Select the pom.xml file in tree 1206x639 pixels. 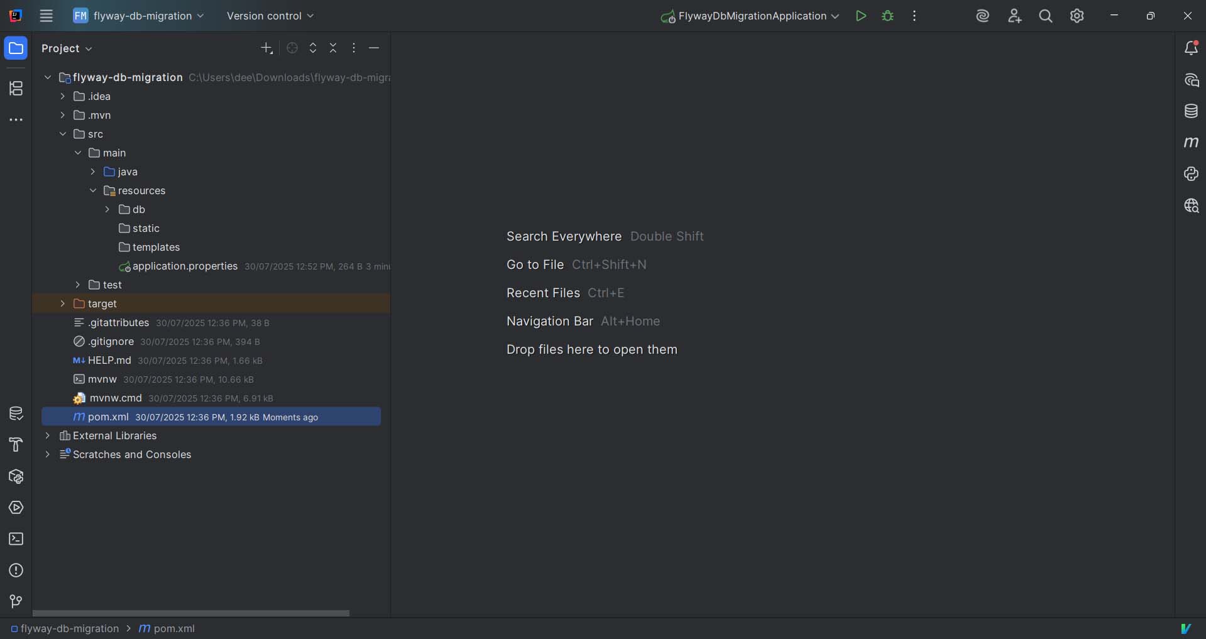[x=211, y=417]
